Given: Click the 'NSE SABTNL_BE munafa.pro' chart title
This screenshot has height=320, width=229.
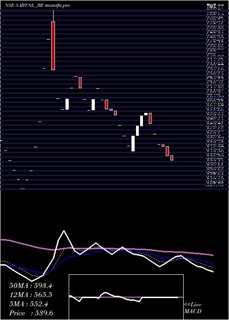Looking at the screenshot, I should pos(37,5).
